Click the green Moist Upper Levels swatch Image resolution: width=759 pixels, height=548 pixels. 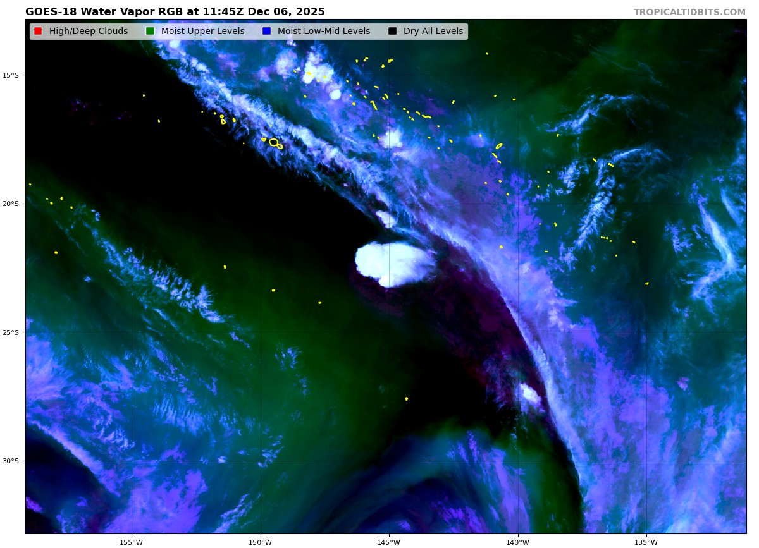point(150,32)
